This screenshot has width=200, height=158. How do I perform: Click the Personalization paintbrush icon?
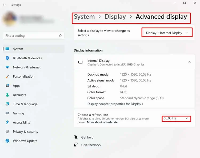(x=7, y=76)
